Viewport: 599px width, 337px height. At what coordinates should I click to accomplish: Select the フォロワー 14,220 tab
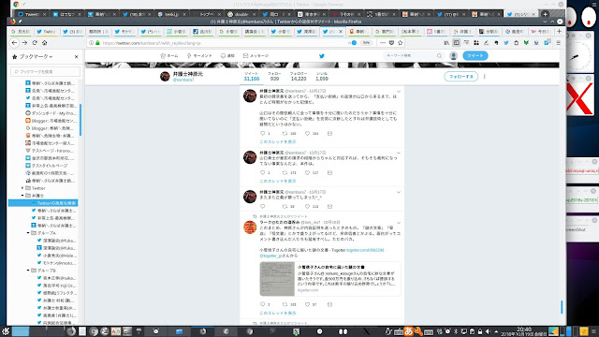point(299,77)
